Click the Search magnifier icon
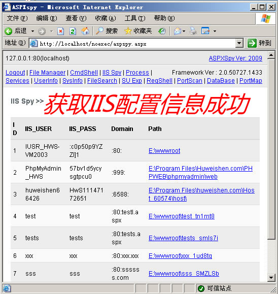The height and width of the screenshot is (294, 278). [x=99, y=31]
